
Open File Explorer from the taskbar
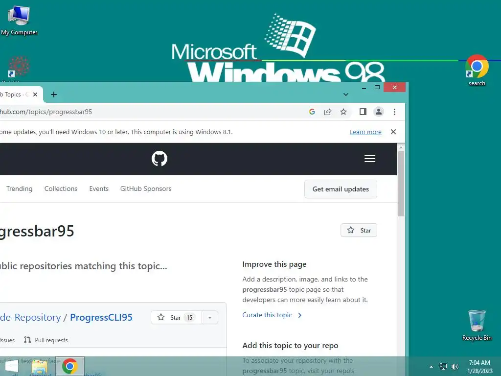click(x=40, y=367)
